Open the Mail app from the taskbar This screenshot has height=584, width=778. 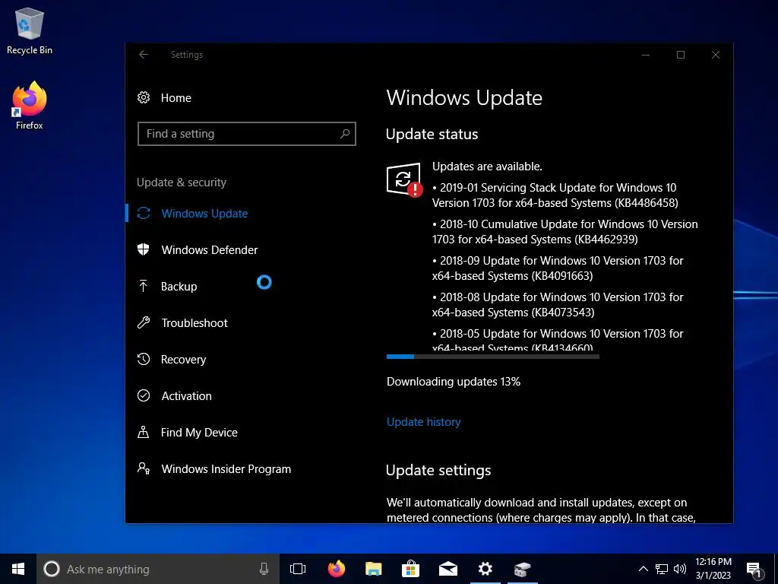(448, 569)
